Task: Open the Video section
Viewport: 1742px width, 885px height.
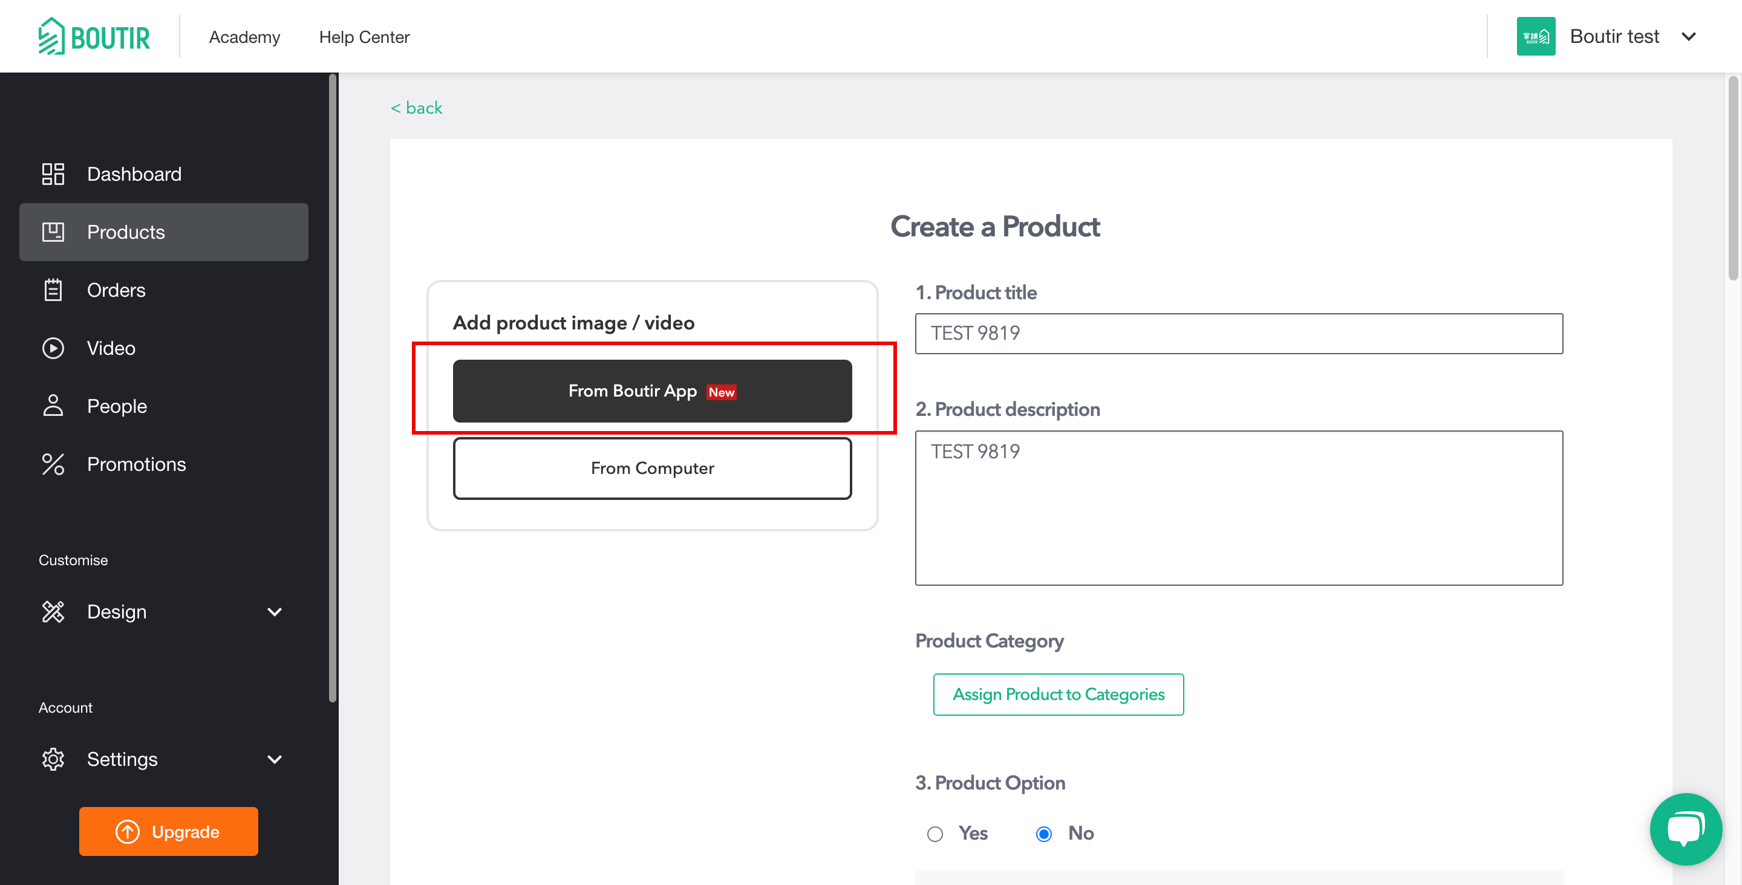Action: click(164, 348)
